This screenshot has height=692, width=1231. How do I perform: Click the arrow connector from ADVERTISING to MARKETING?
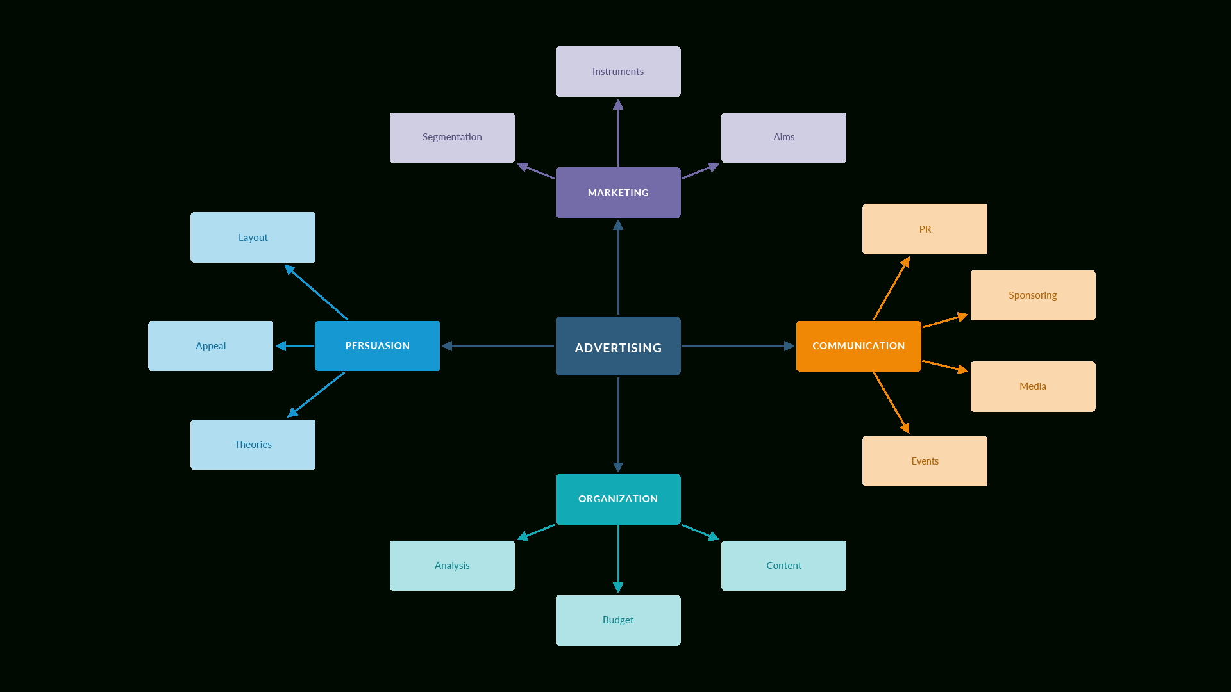[x=618, y=268]
